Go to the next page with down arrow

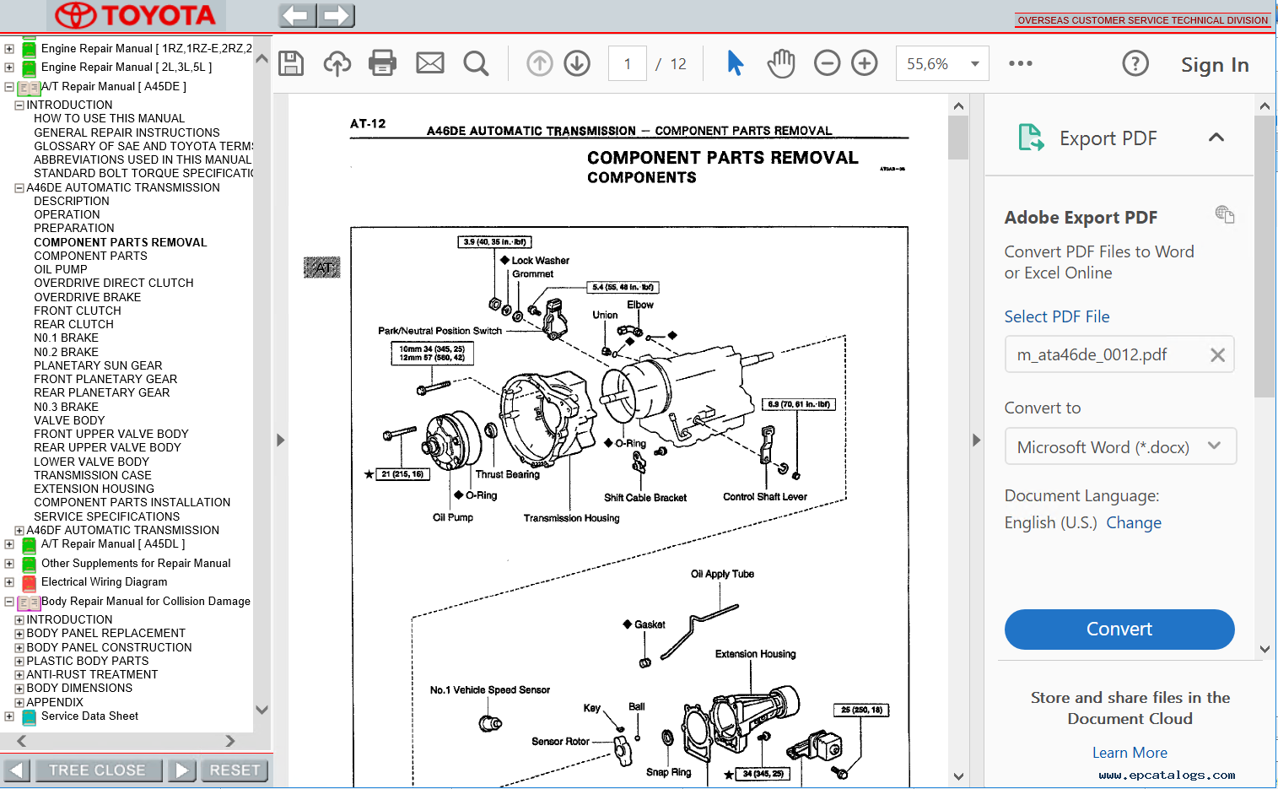pos(577,62)
